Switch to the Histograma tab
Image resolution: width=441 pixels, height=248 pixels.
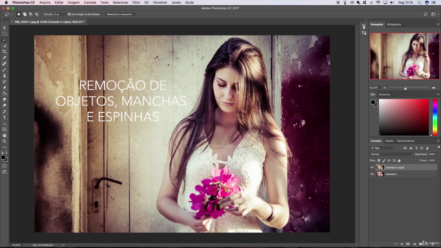click(394, 25)
